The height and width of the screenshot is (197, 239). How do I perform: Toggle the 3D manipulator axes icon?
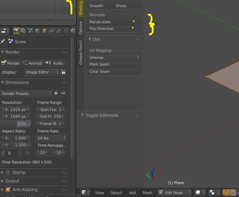(x=225, y=192)
